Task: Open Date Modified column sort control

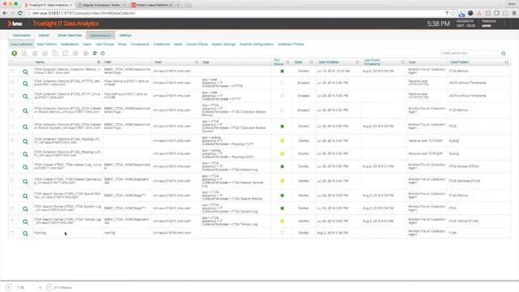Action: [x=357, y=62]
